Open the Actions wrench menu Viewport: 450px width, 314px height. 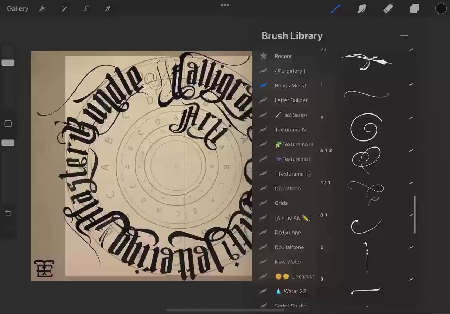point(43,8)
